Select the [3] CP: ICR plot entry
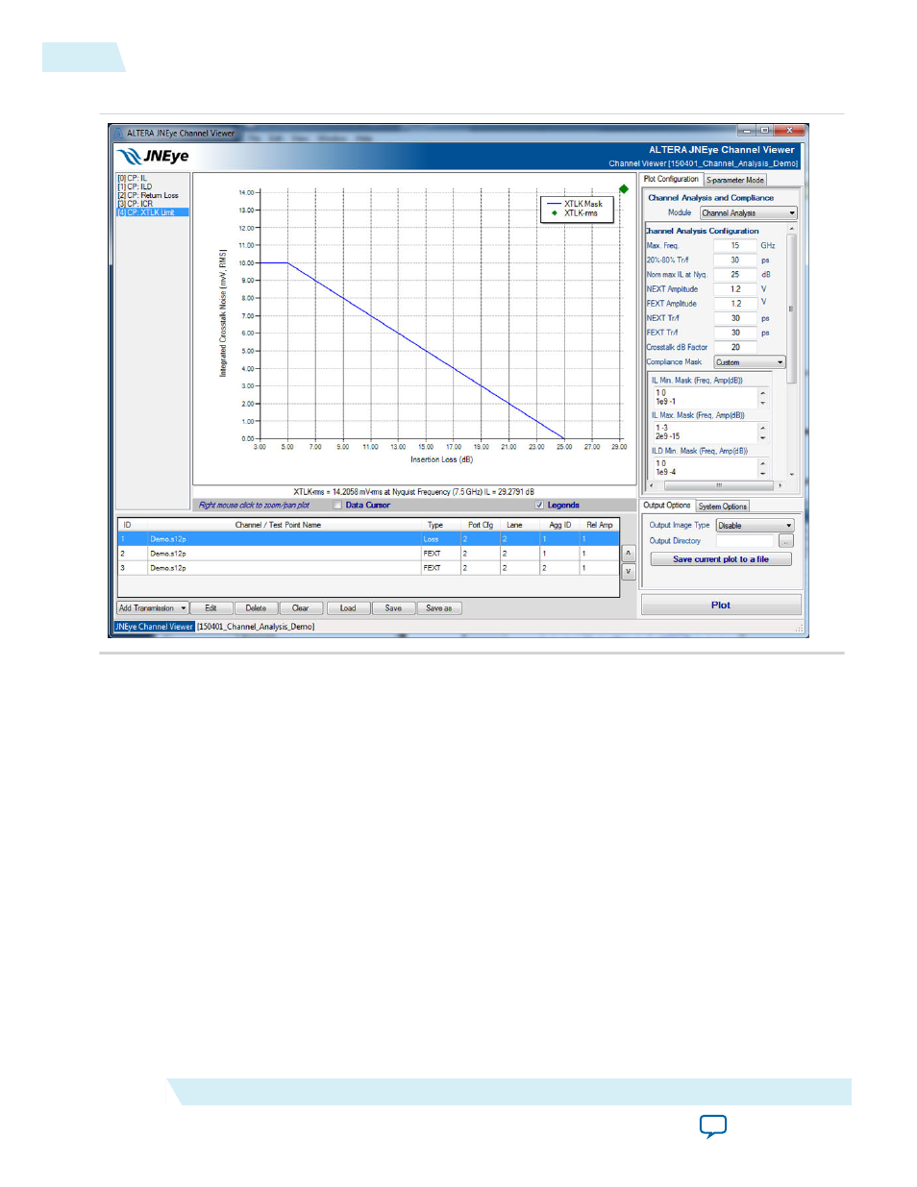This screenshot has height=1187, width=917. 136,204
